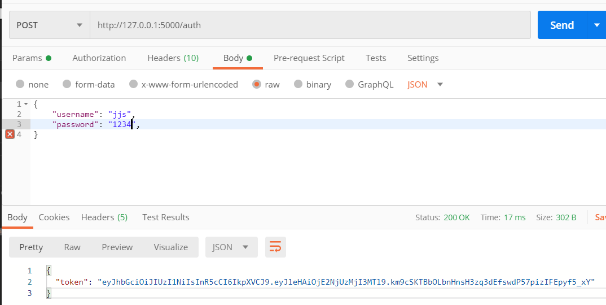Select the GraphQL radio button
The image size is (606, 305).
(x=349, y=84)
